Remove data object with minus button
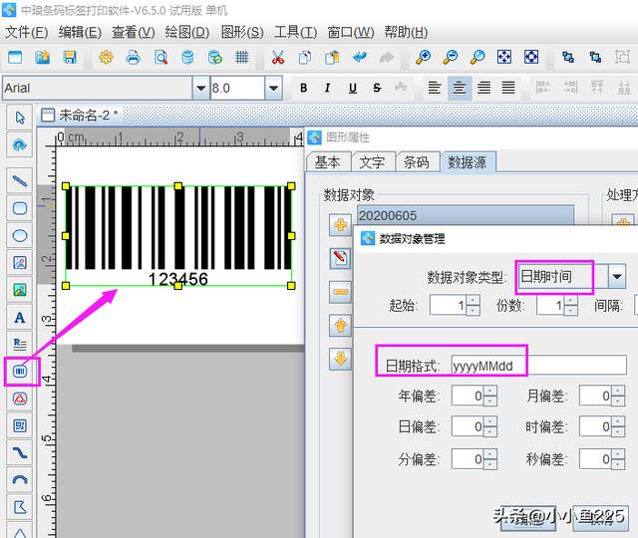638x538 pixels. (341, 292)
